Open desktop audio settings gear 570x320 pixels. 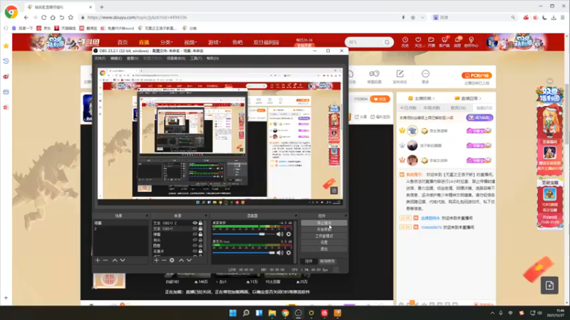(289, 234)
